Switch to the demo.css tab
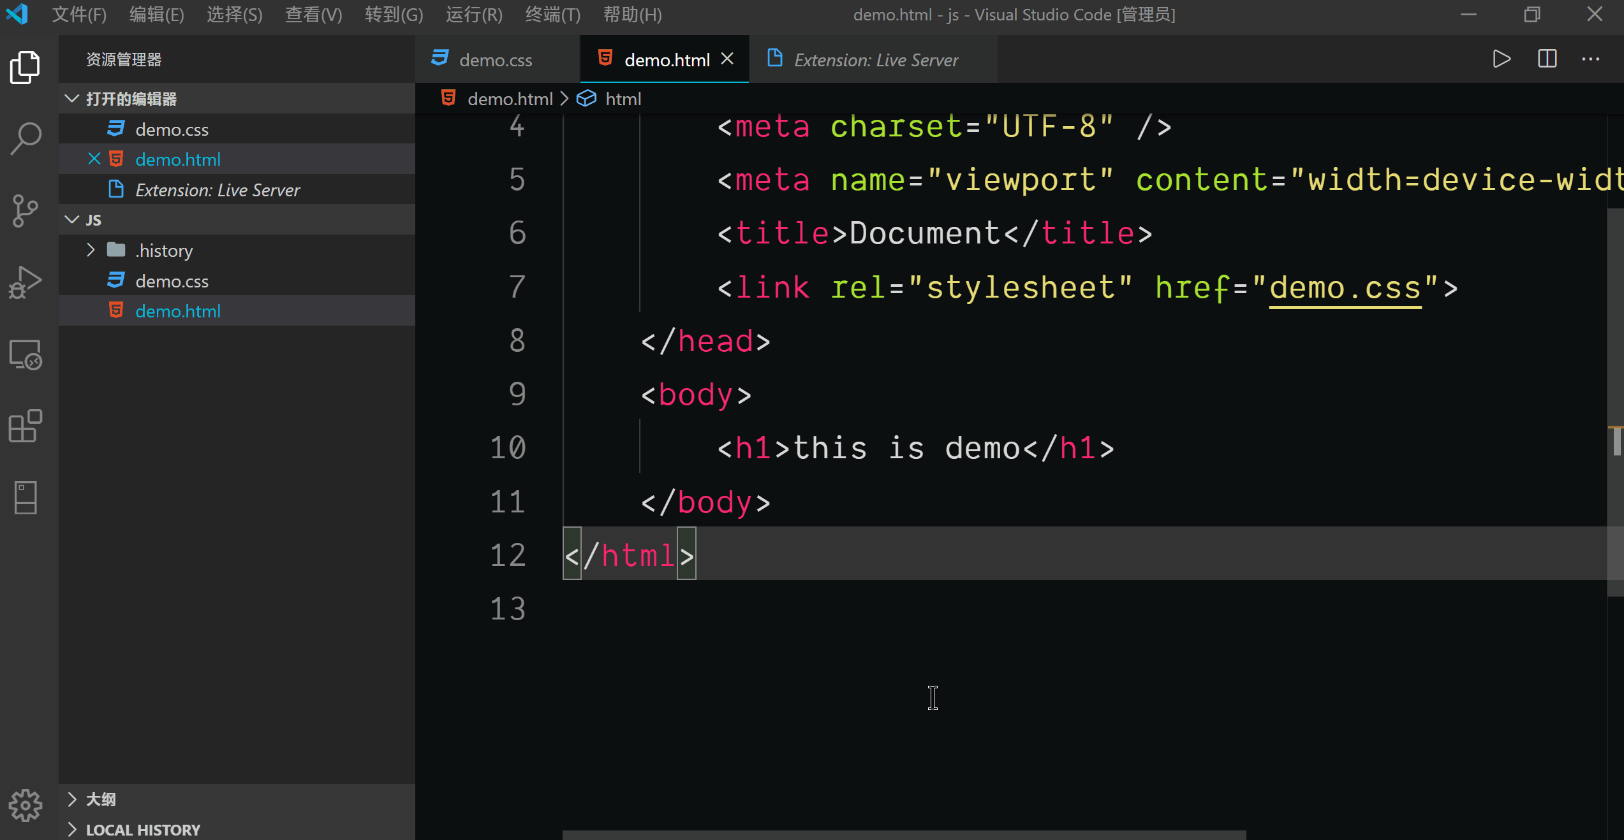This screenshot has width=1624, height=840. [495, 60]
